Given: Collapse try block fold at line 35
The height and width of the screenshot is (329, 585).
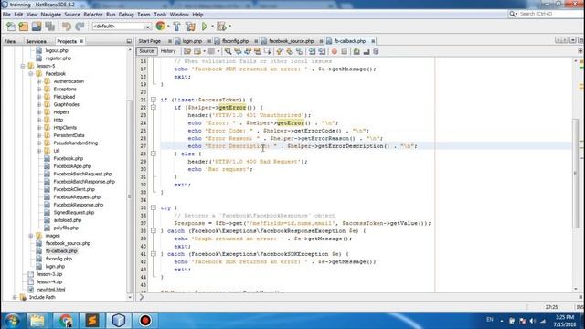Looking at the screenshot, I should (x=154, y=207).
